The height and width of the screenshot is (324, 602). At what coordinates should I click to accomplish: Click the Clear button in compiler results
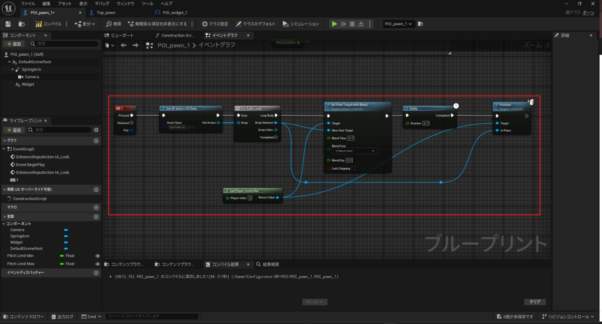(x=534, y=302)
